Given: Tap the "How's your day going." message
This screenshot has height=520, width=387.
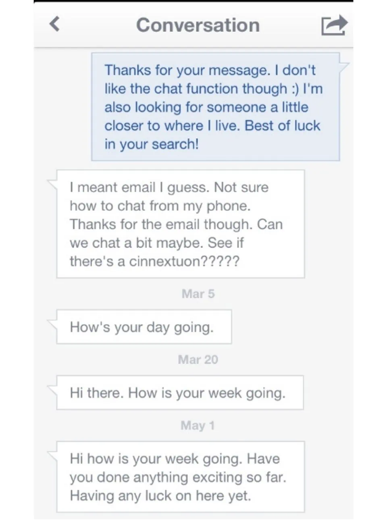Looking at the screenshot, I should (144, 327).
